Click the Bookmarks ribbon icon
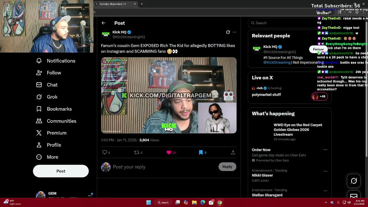 point(39,109)
